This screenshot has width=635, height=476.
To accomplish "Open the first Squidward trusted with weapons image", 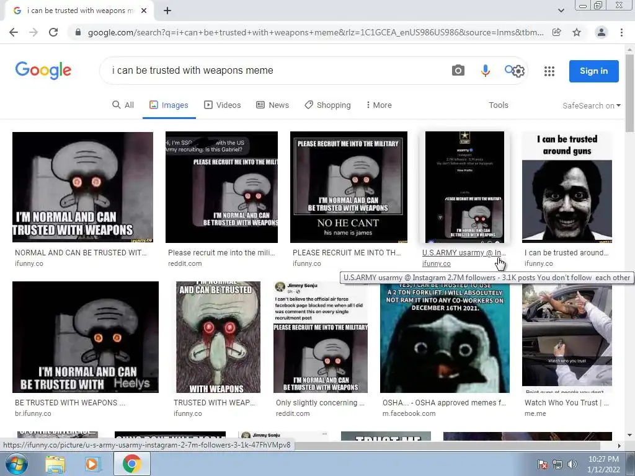I will (x=82, y=187).
